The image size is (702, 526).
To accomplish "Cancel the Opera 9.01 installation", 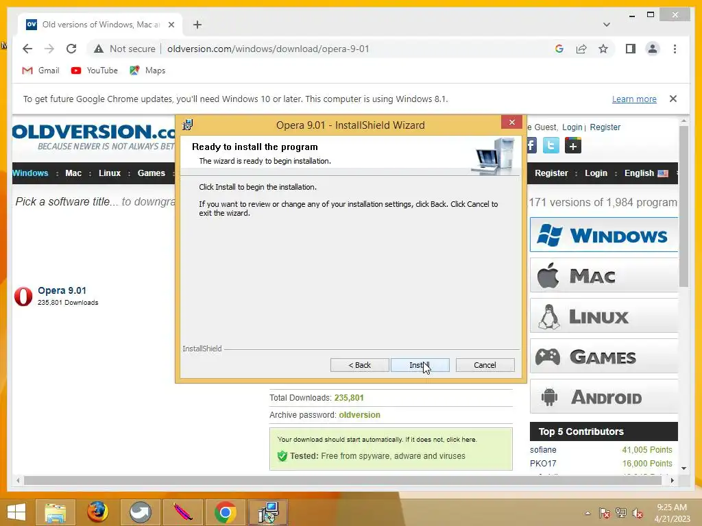I will click(x=485, y=365).
